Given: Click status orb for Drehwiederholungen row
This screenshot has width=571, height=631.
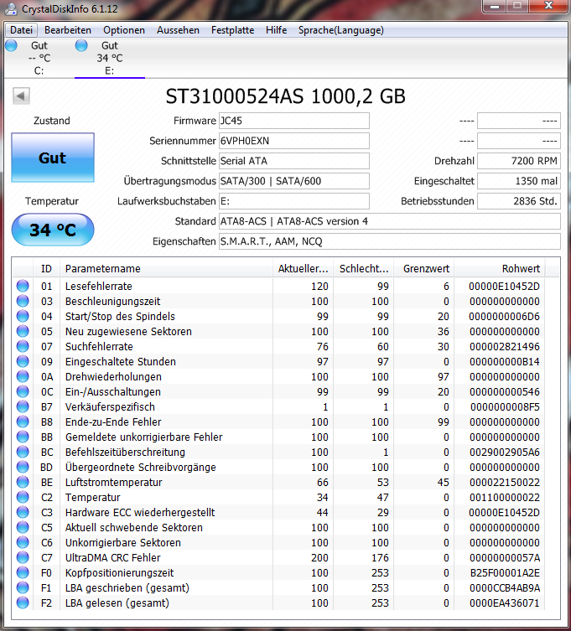Looking at the screenshot, I should [x=23, y=376].
